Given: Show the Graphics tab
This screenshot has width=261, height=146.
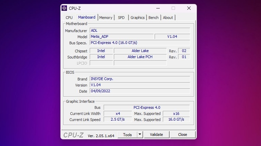Looking at the screenshot, I should point(137,18).
